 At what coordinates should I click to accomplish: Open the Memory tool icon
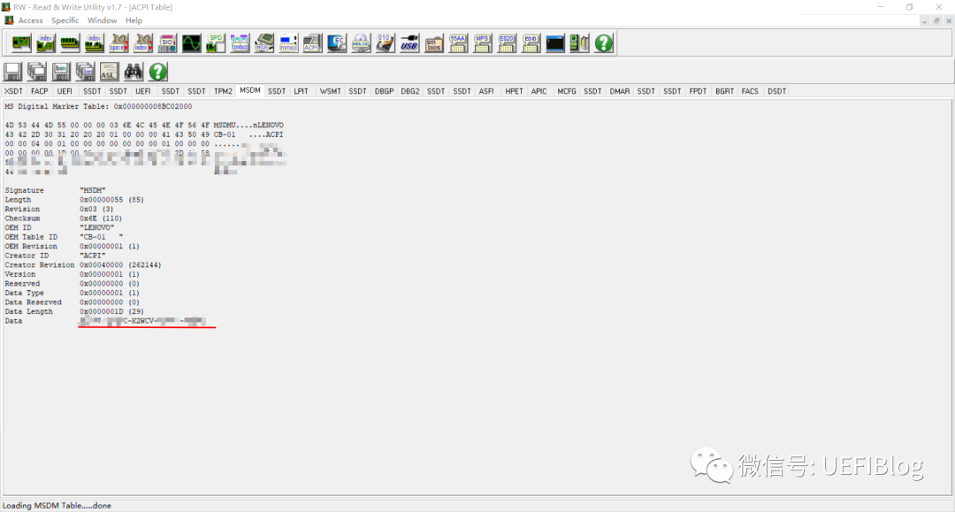pos(70,43)
